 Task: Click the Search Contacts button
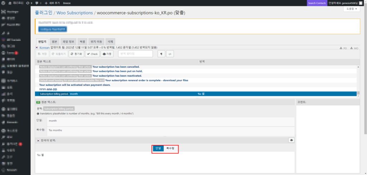317,3
